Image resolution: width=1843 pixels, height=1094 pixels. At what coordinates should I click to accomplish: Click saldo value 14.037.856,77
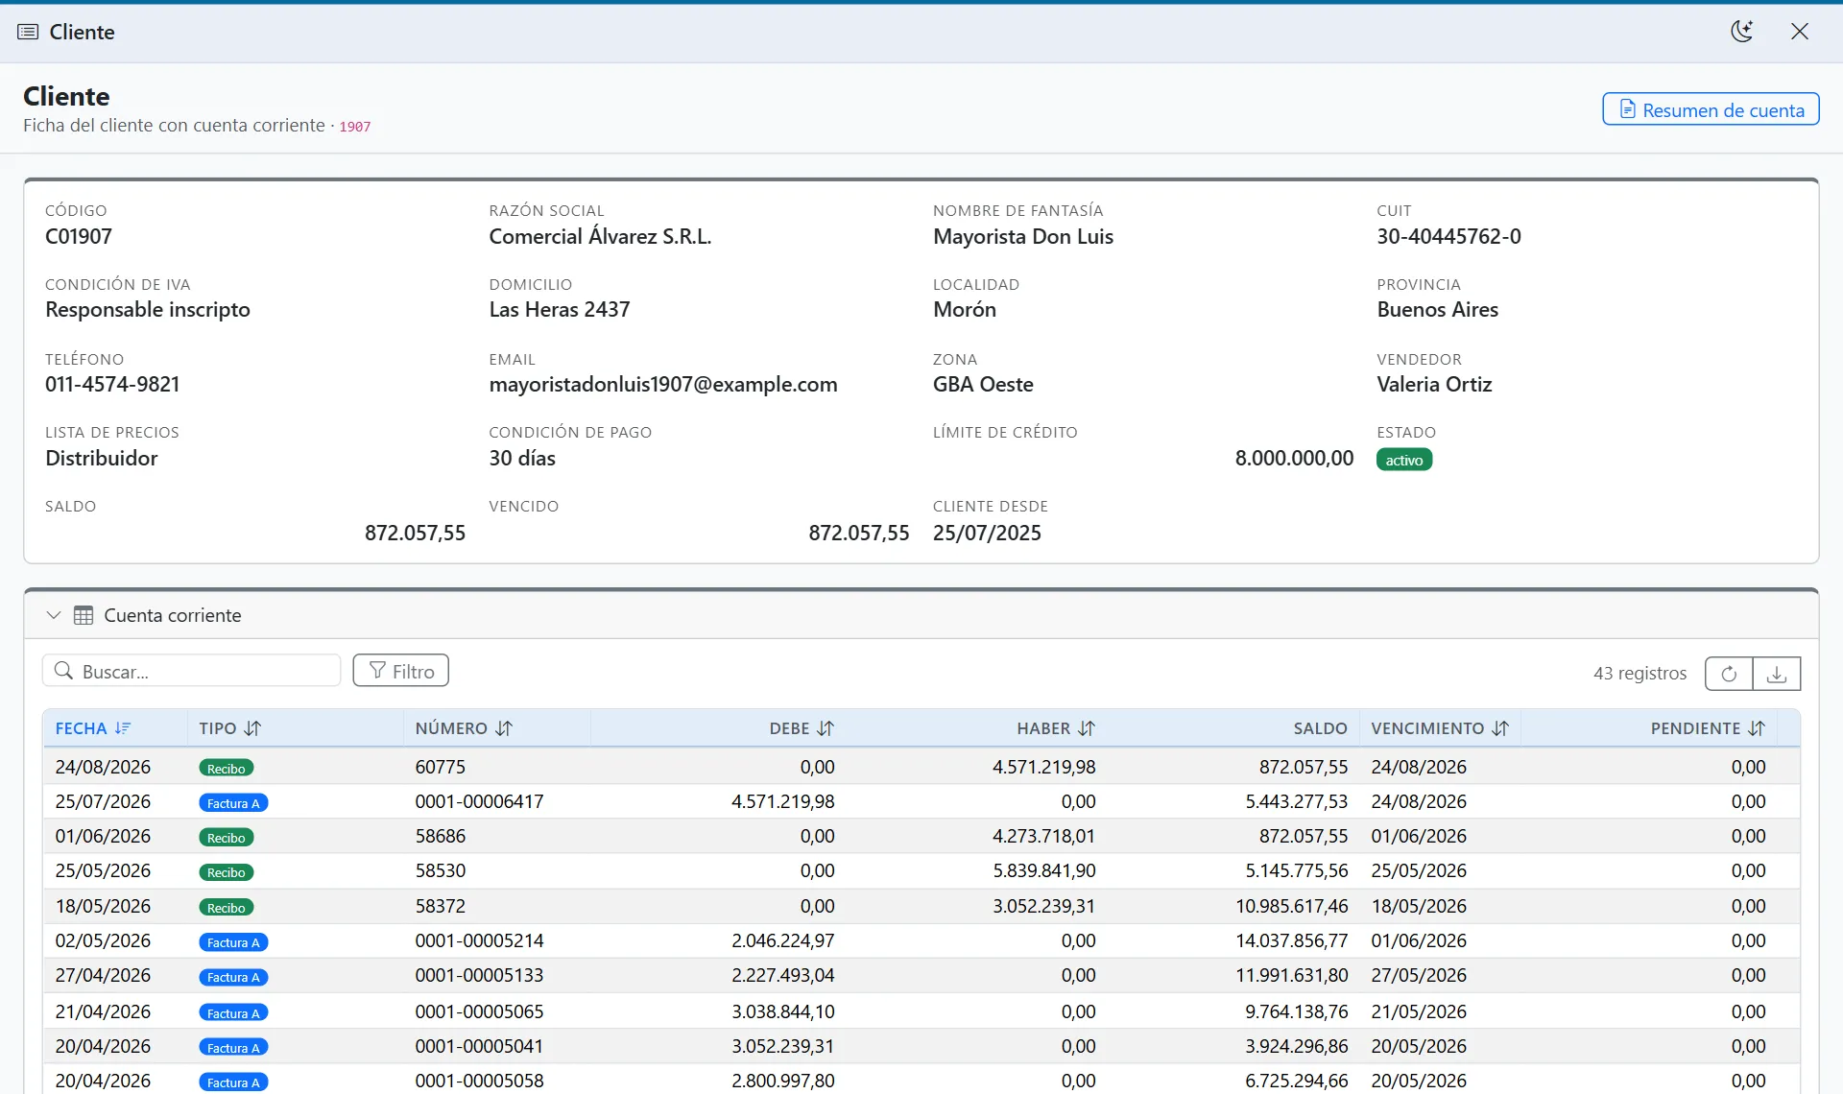click(1291, 940)
